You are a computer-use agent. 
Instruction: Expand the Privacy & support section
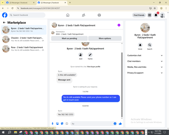(x=145, y=73)
